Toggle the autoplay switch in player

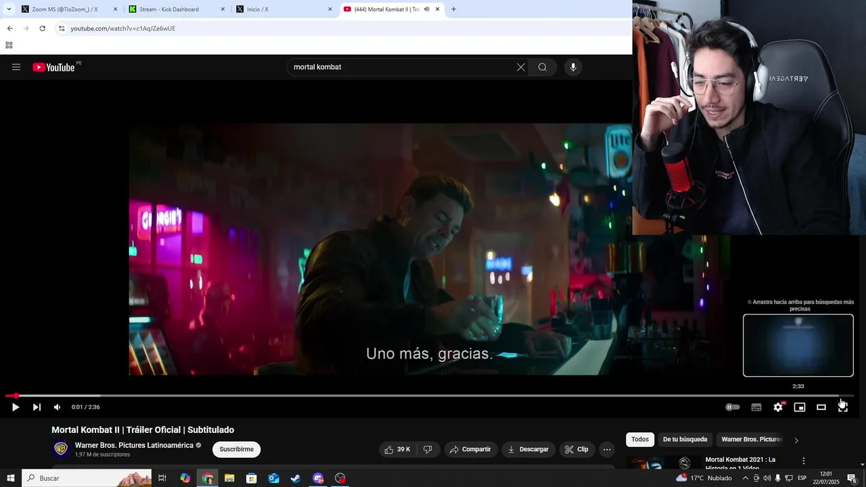[x=733, y=407]
